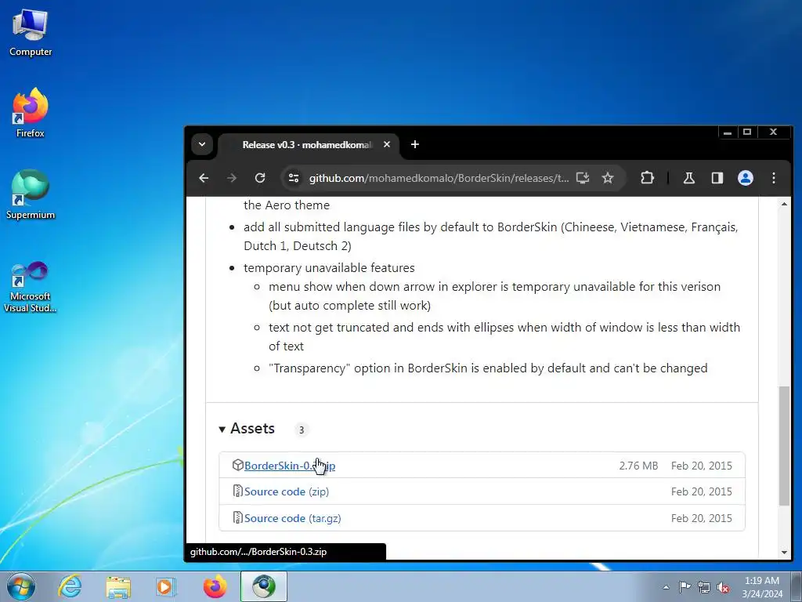Open the user profile avatar

(746, 178)
